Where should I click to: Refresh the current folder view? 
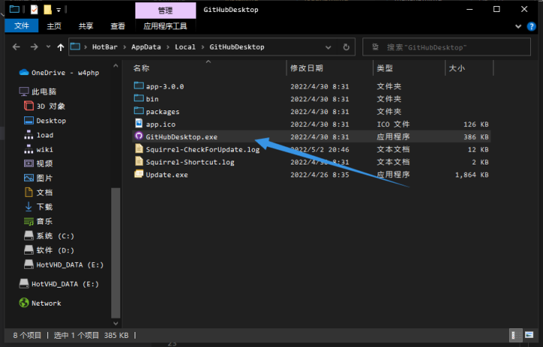(x=346, y=47)
